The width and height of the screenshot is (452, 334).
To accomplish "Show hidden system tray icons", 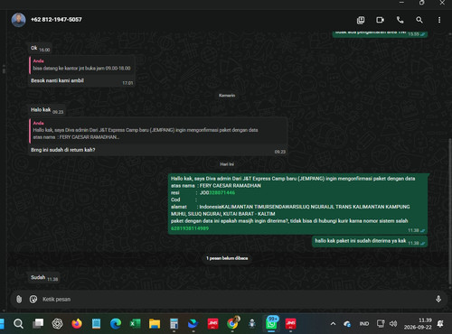I will (333, 324).
